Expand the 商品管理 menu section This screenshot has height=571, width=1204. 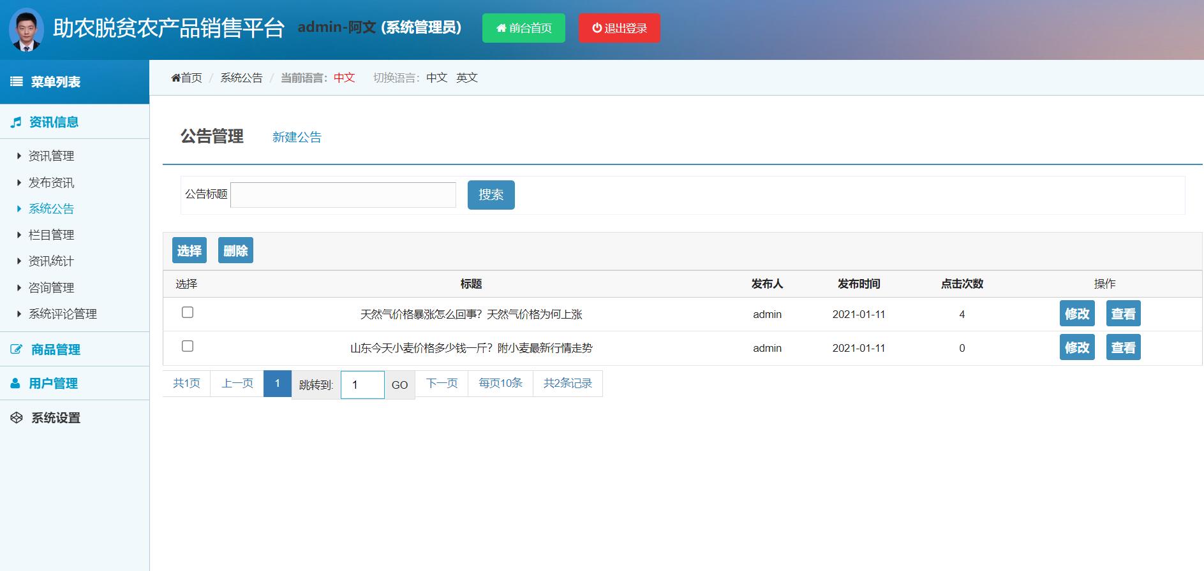pyautogui.click(x=75, y=349)
